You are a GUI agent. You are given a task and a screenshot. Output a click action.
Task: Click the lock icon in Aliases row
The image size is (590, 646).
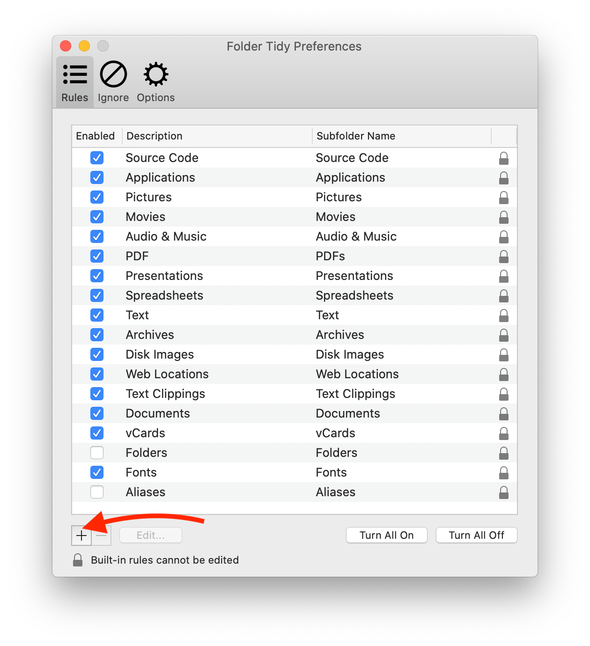[504, 492]
